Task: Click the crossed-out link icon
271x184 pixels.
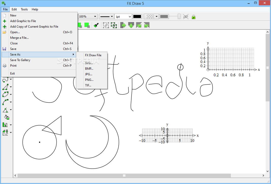Action: pyautogui.click(x=186, y=17)
